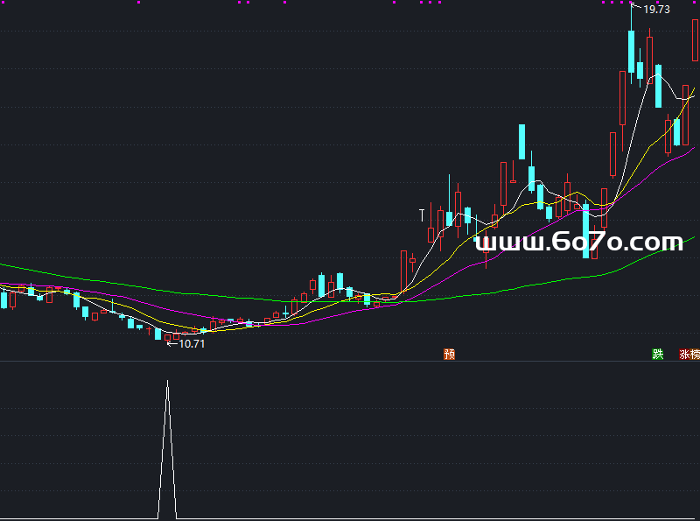The width and height of the screenshot is (700, 521).
Task: Select the tall red hollow candle left of the 19.73 peak
Action: [x=622, y=98]
